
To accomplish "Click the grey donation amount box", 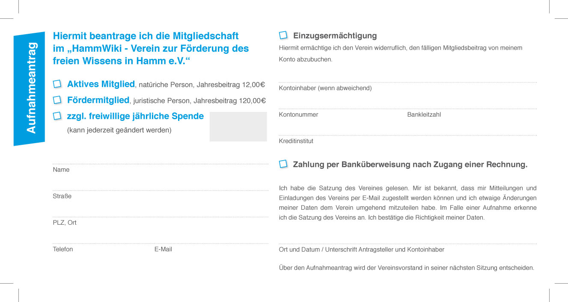I will click(x=238, y=126).
